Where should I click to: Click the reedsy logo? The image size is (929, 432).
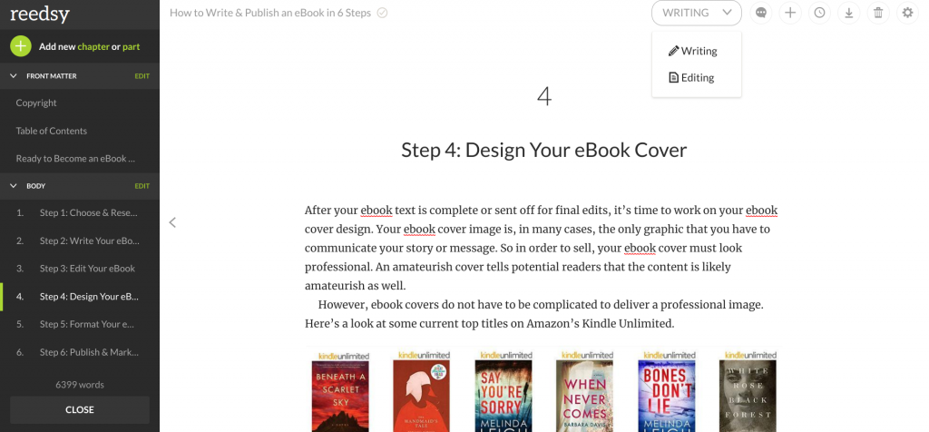coord(40,14)
